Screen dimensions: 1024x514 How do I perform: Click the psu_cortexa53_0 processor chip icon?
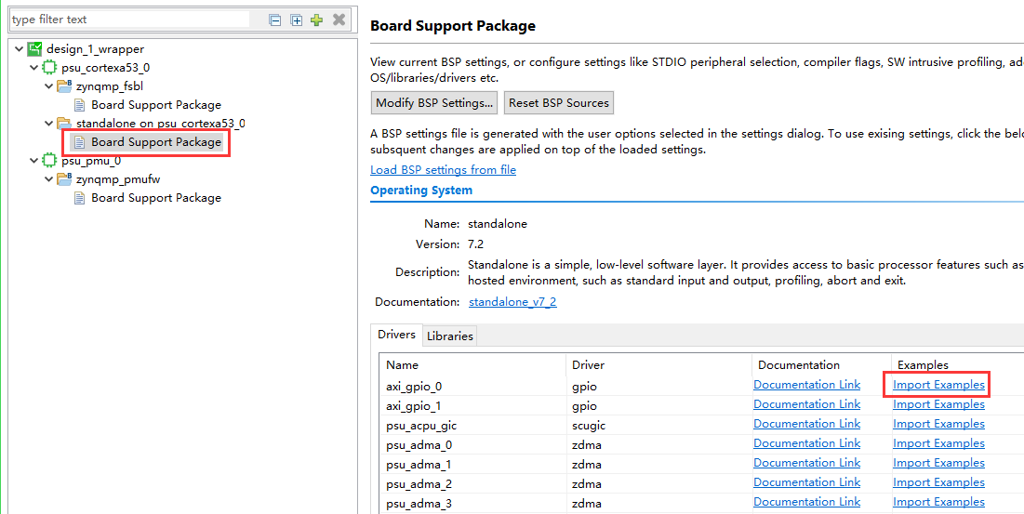click(49, 67)
